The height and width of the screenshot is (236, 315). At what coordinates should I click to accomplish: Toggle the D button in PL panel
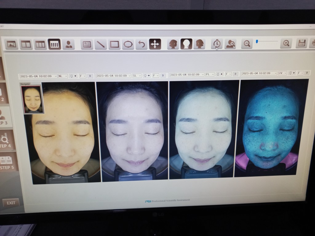click(x=235, y=74)
